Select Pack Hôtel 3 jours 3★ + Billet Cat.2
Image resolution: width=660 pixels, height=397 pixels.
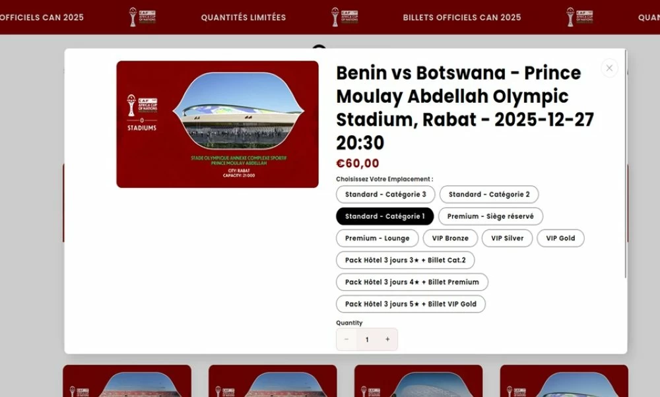tap(405, 260)
